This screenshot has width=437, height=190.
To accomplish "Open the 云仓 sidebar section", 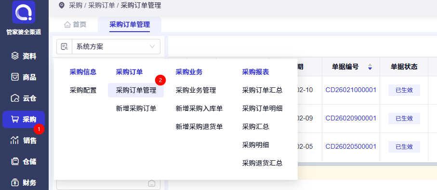I will pyautogui.click(x=24, y=98).
